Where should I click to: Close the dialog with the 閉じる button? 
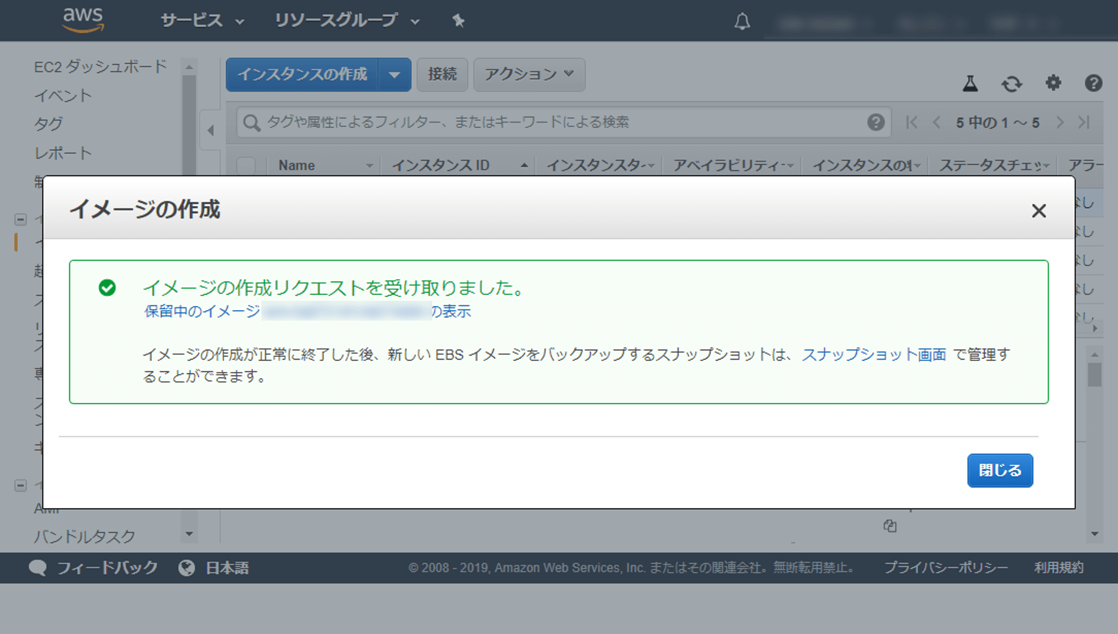(1000, 470)
